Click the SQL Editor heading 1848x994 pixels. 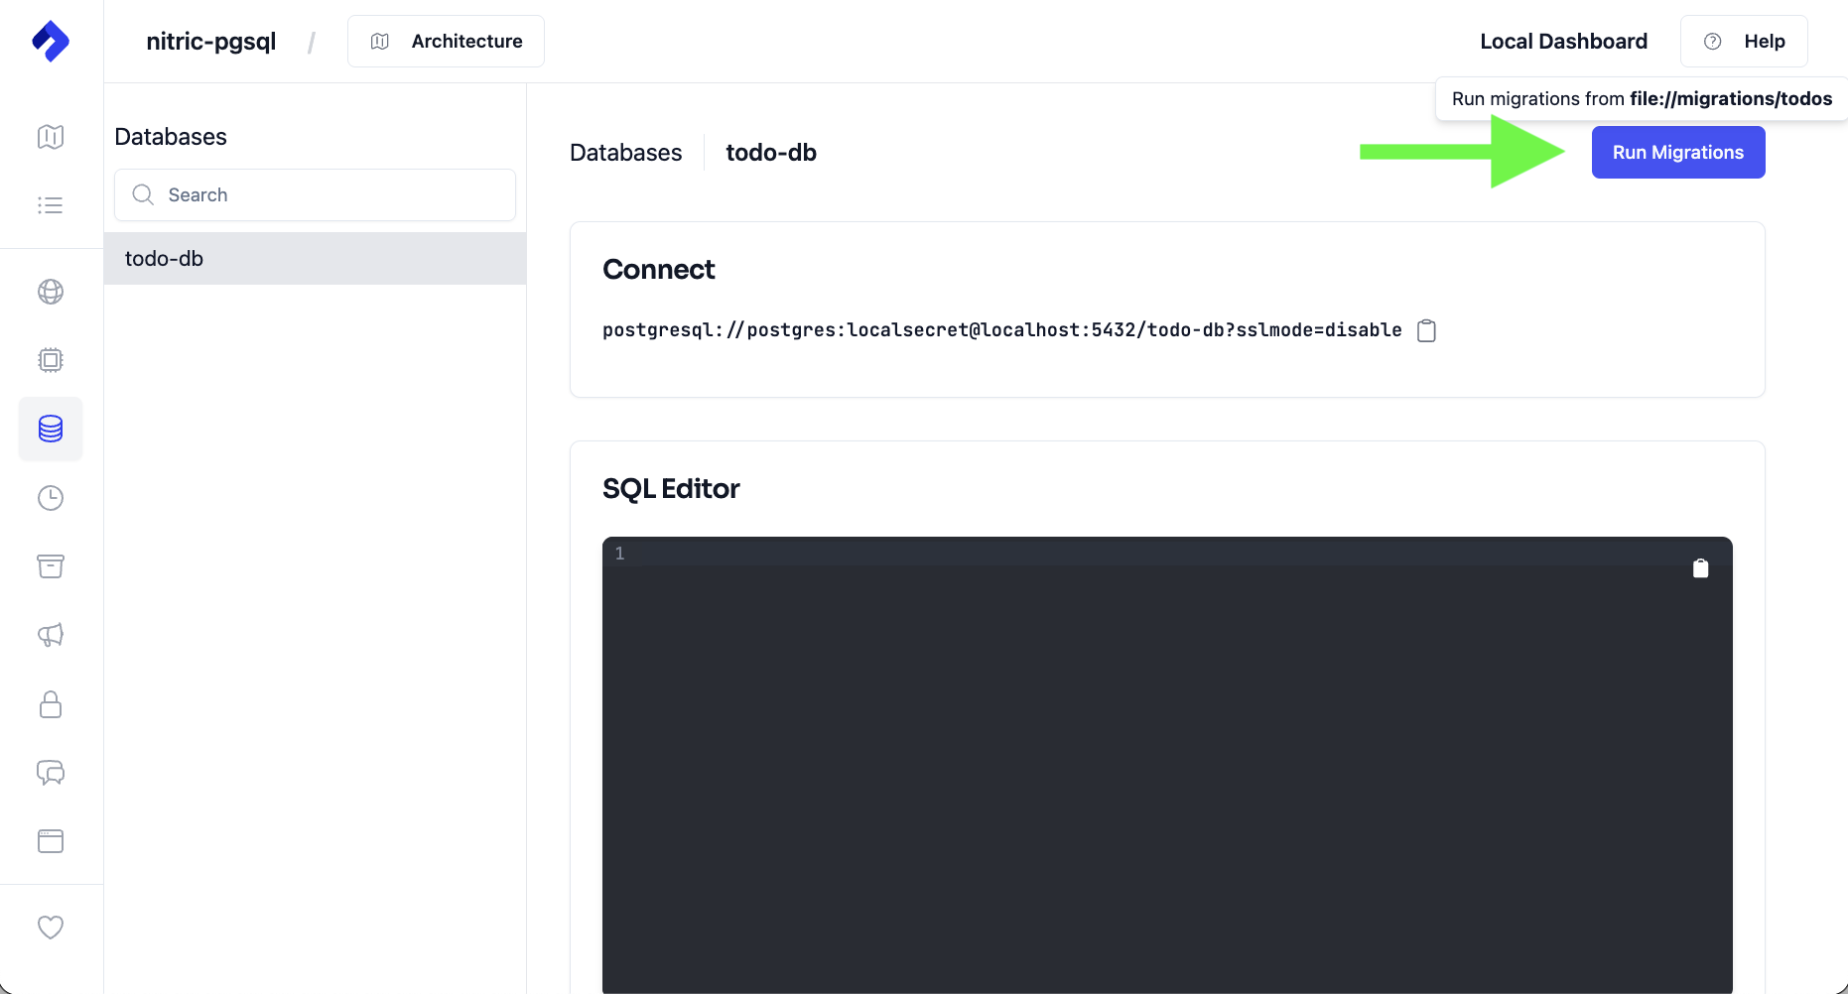pos(672,489)
